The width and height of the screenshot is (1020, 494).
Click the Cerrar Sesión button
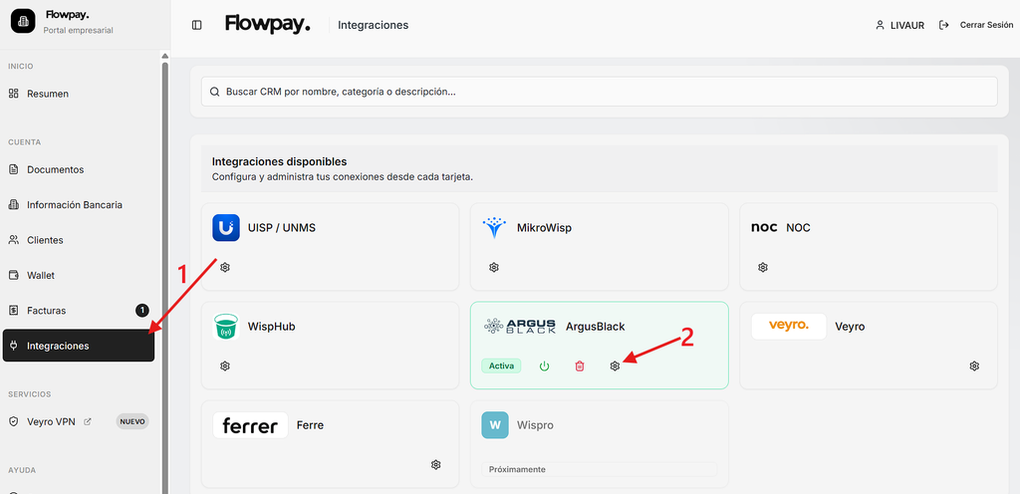click(976, 25)
